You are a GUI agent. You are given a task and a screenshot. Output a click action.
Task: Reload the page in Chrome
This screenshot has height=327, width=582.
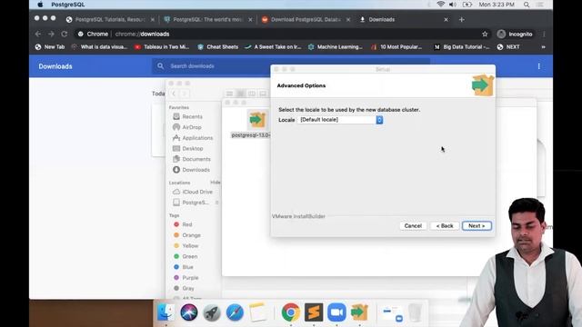(x=65, y=34)
